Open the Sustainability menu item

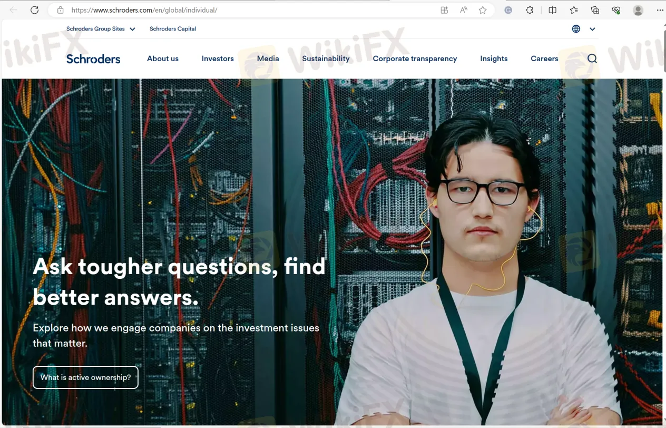326,59
